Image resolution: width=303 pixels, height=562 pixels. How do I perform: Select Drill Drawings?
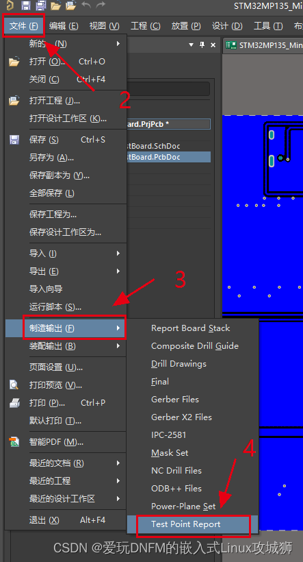point(192,364)
